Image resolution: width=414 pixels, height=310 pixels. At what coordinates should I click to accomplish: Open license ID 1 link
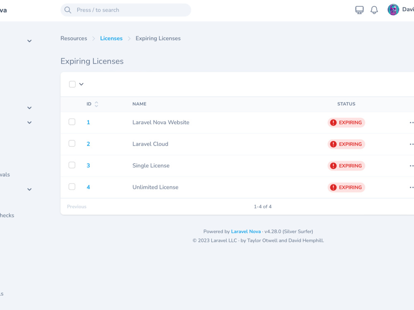88,122
